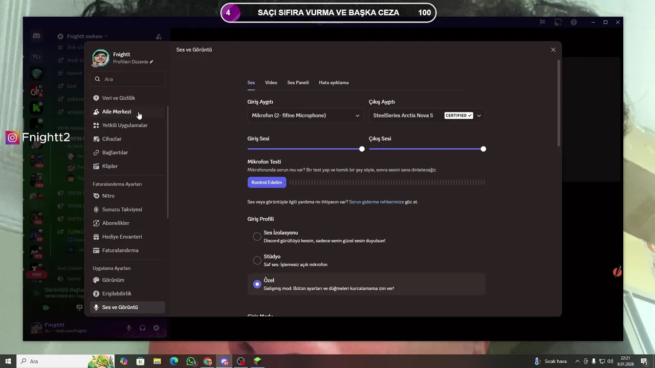Close the Ses ve Görüntü settings panel
655x368 pixels.
(x=553, y=50)
